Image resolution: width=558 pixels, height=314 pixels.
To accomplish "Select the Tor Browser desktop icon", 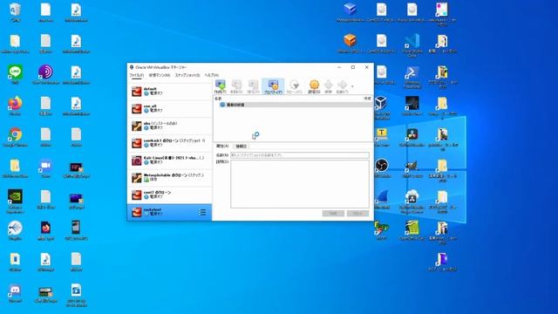I will (x=45, y=74).
